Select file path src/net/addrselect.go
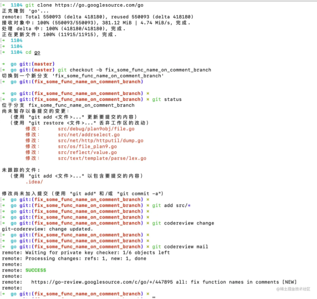Viewport: 317px width, 299px height. 89,134
